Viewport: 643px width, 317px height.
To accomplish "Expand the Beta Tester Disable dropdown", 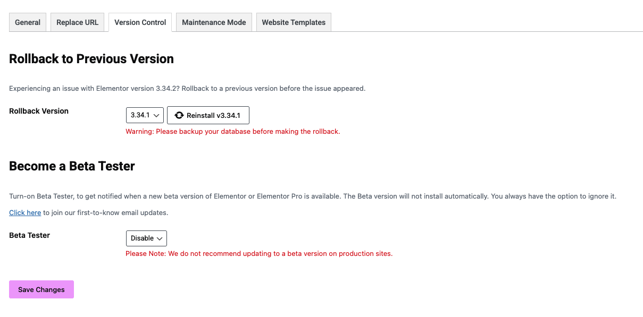I will tap(146, 238).
